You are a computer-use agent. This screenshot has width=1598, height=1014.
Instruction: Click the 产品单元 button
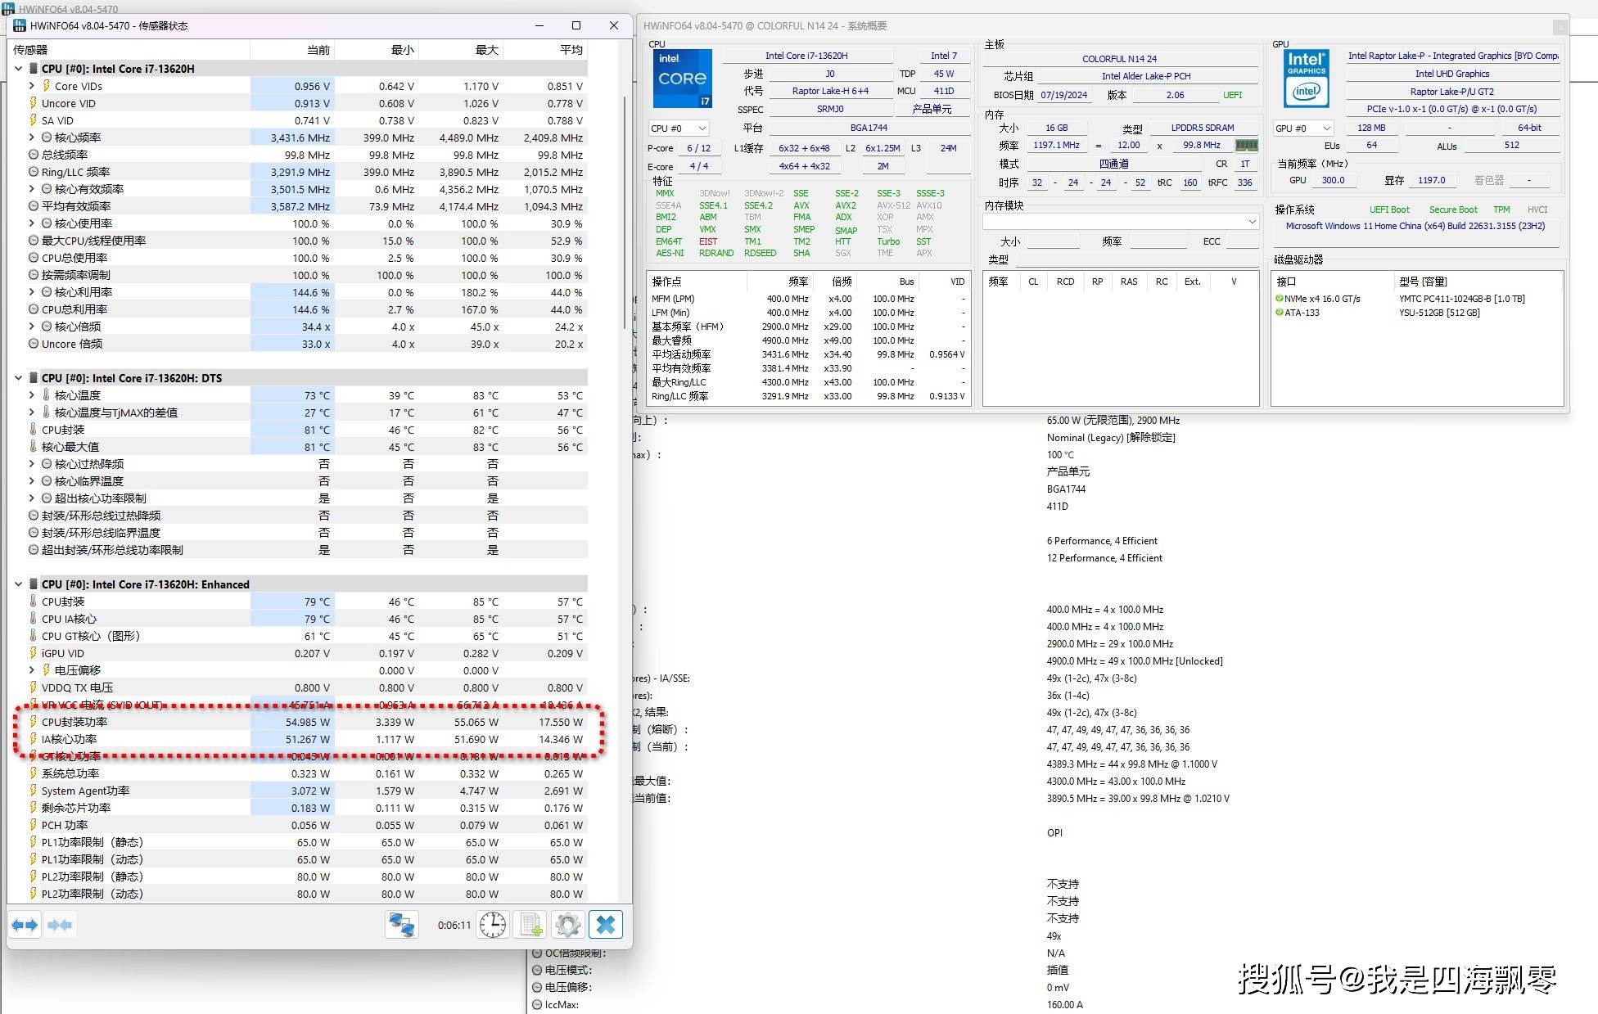point(932,109)
